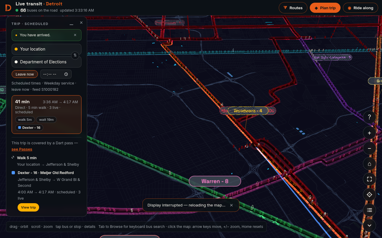Click the Dart logo icon
The height and width of the screenshot is (238, 382).
[8, 8]
